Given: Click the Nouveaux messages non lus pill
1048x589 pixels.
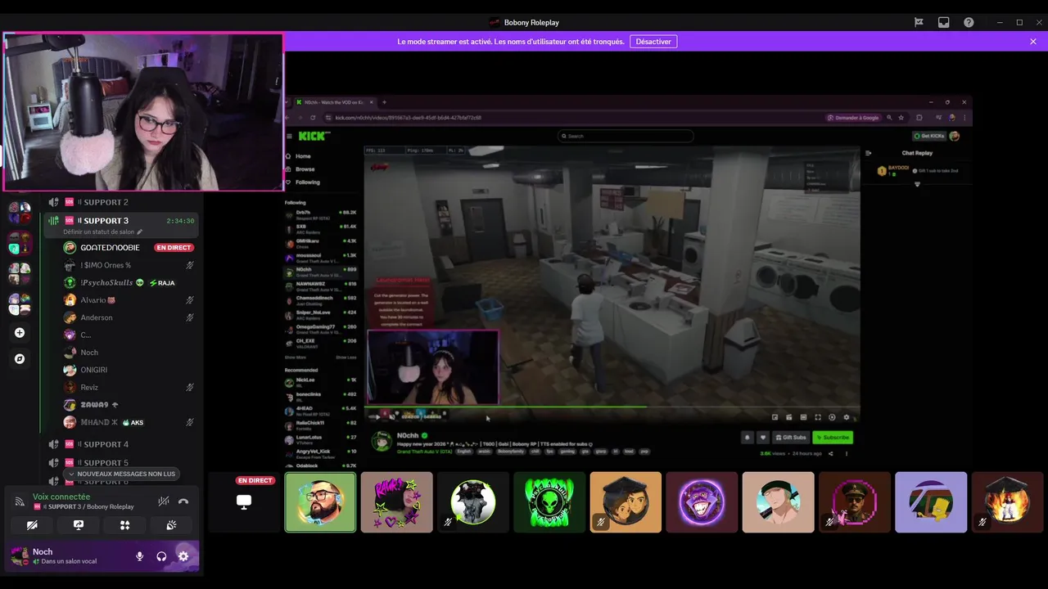Looking at the screenshot, I should pyautogui.click(x=122, y=474).
